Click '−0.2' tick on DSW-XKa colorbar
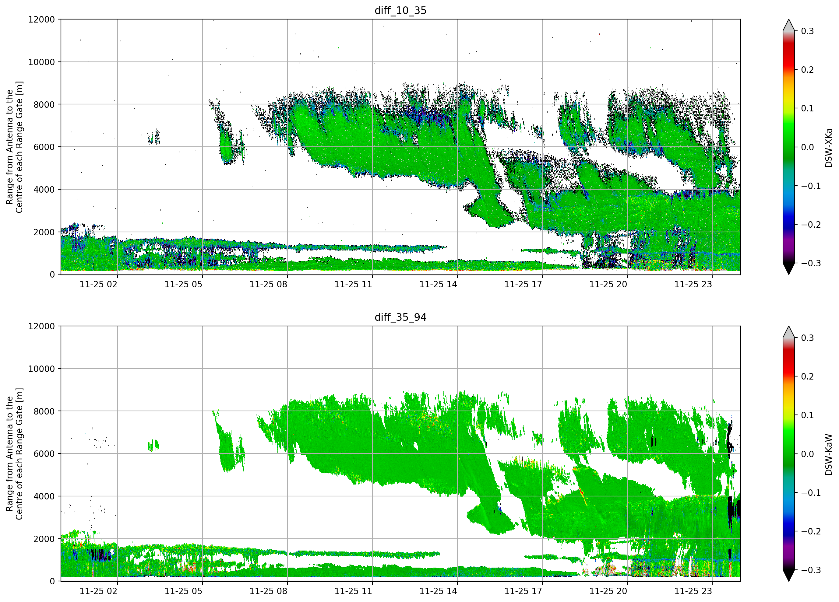This screenshot has width=839, height=602. coord(811,225)
